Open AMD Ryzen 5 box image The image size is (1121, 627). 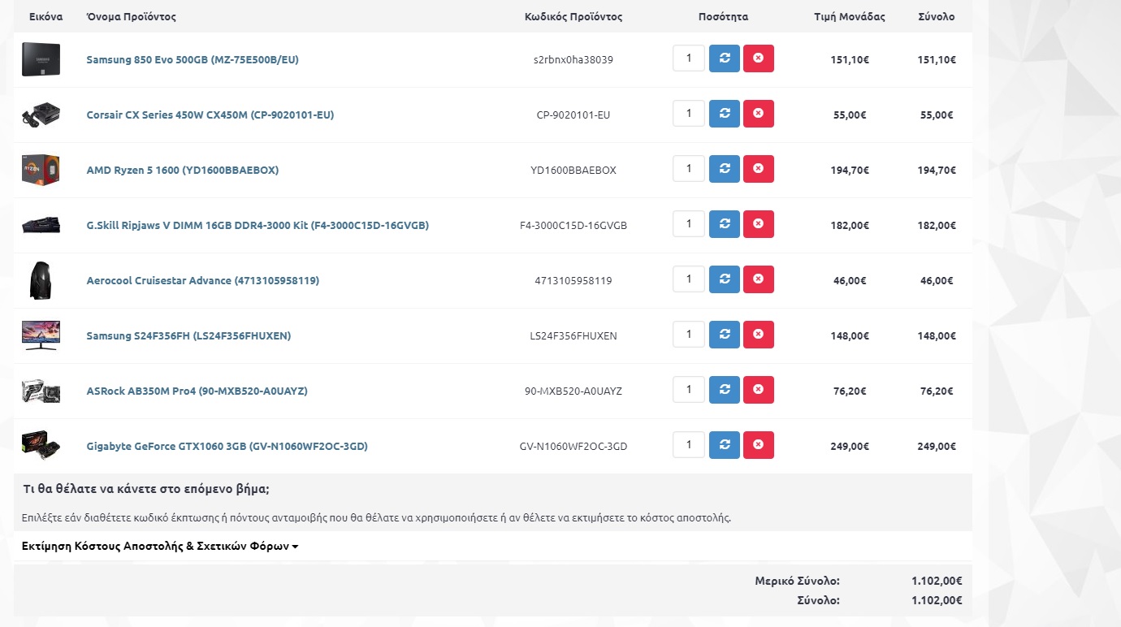click(41, 170)
